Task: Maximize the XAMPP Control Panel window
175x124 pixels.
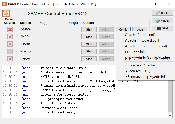Action: (157, 4)
